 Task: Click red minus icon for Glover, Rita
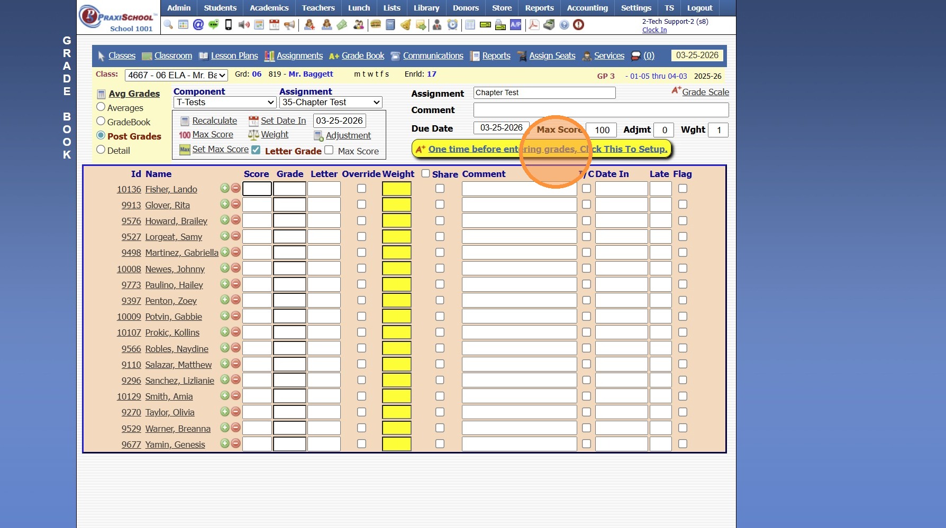coord(236,204)
